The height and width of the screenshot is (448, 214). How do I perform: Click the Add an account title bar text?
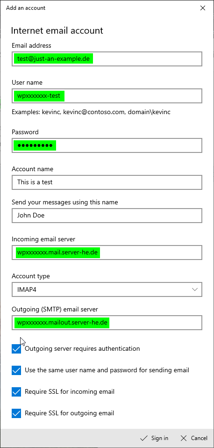coord(26,8)
